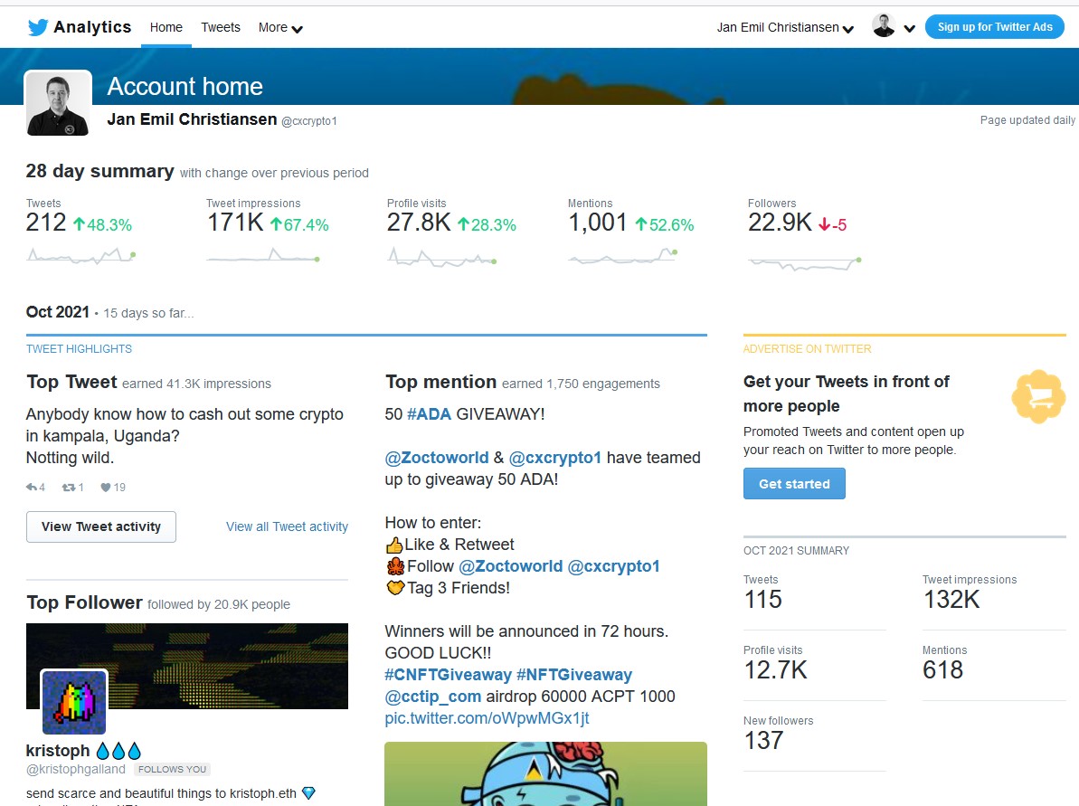Click the zombie giveaway tweet image

545,773
